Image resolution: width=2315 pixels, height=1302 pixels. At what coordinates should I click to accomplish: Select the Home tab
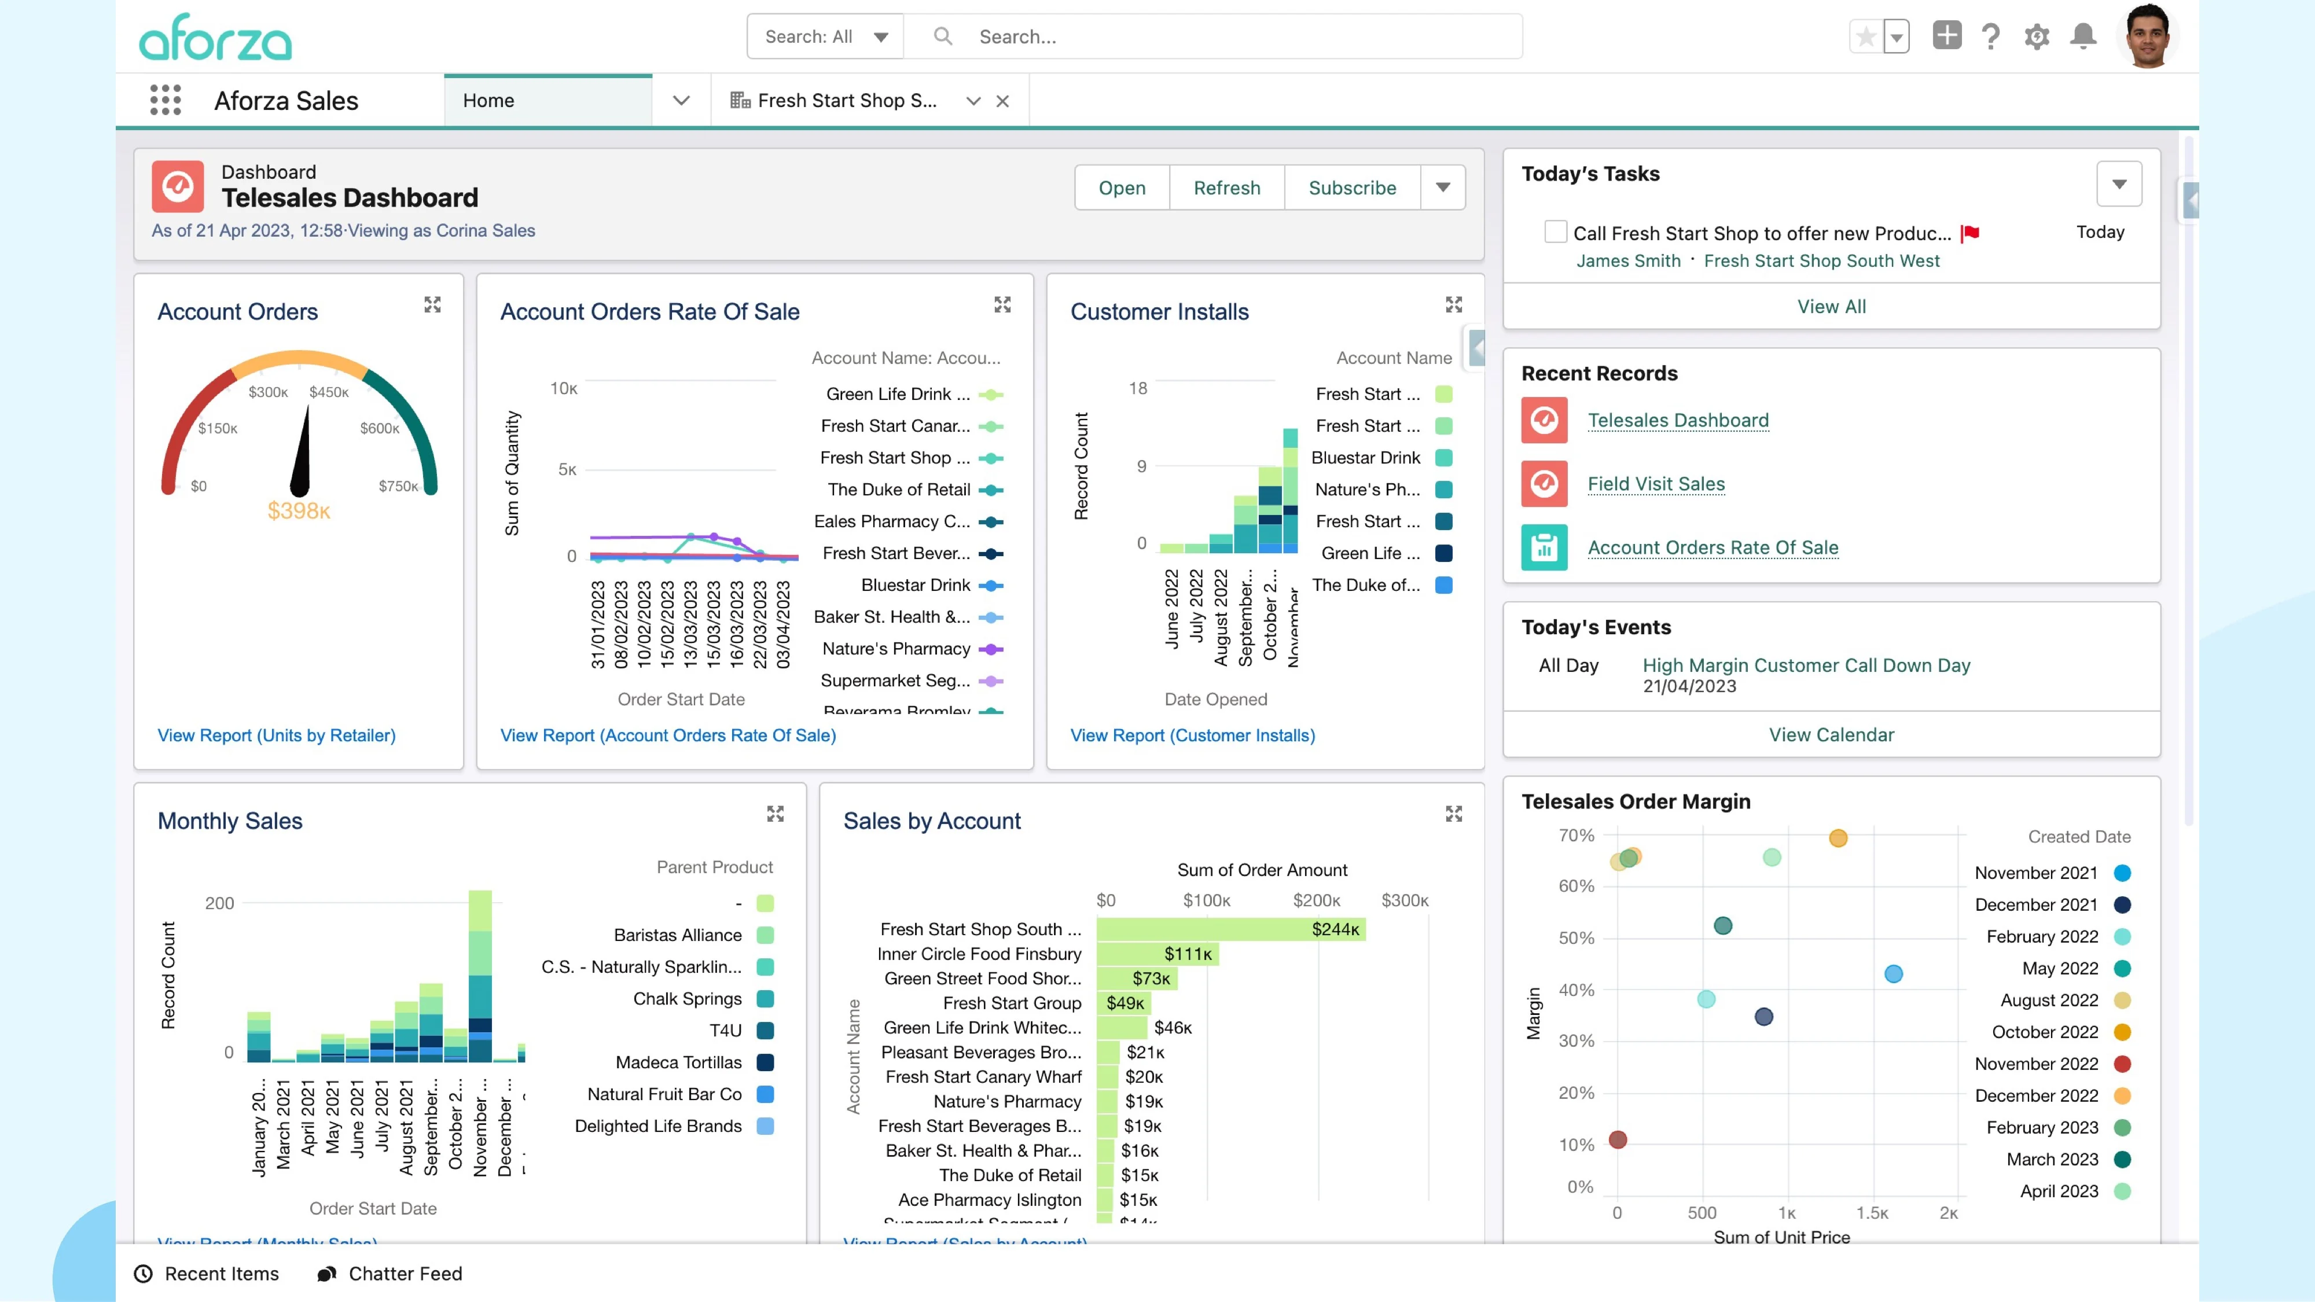coord(548,101)
